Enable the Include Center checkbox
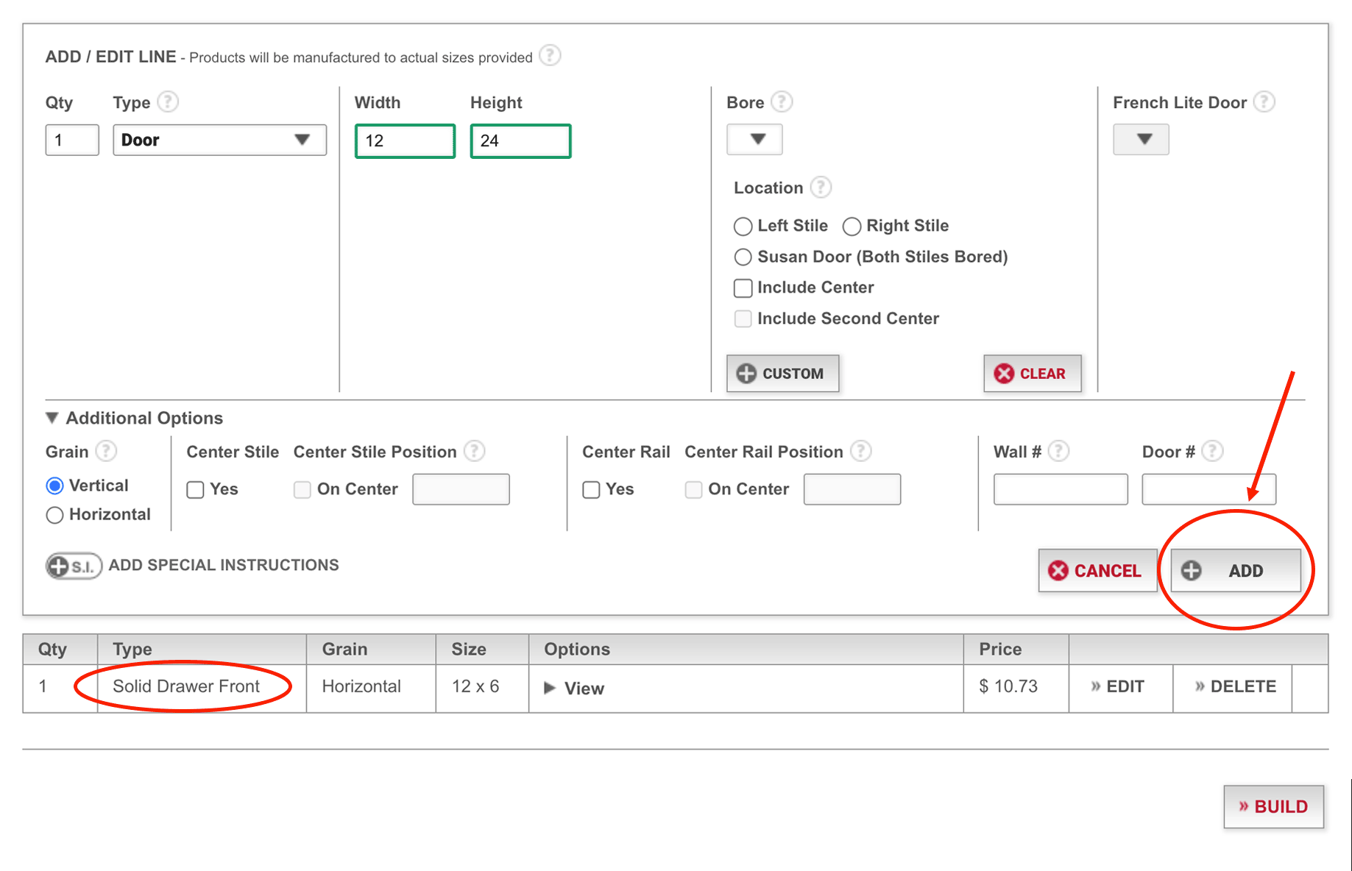This screenshot has width=1352, height=871. tap(743, 288)
